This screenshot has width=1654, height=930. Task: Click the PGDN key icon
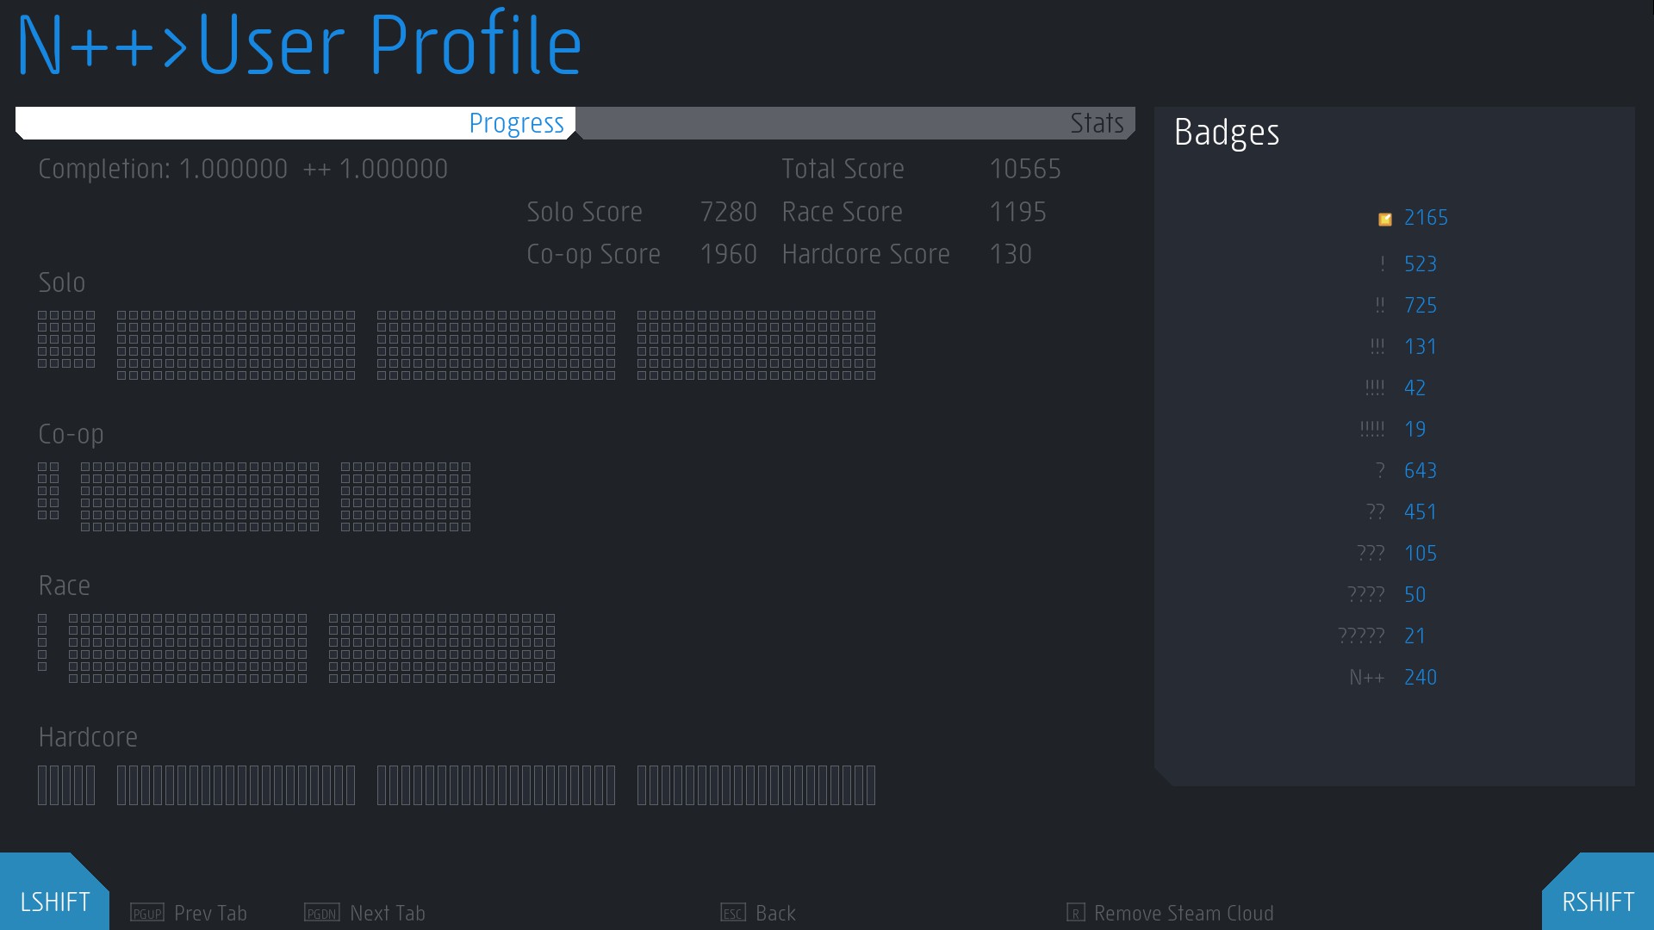[x=322, y=913]
